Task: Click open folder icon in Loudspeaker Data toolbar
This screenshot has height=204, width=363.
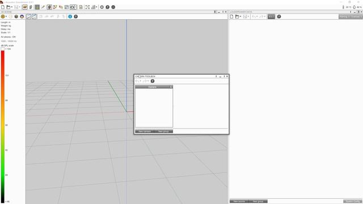Action: [x=237, y=16]
